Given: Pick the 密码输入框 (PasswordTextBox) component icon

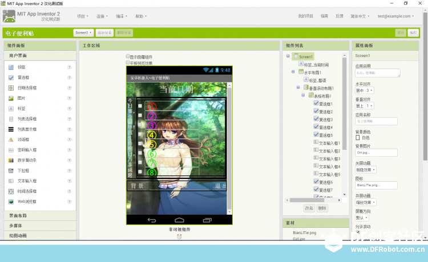Looking at the screenshot, I should [x=11, y=150].
